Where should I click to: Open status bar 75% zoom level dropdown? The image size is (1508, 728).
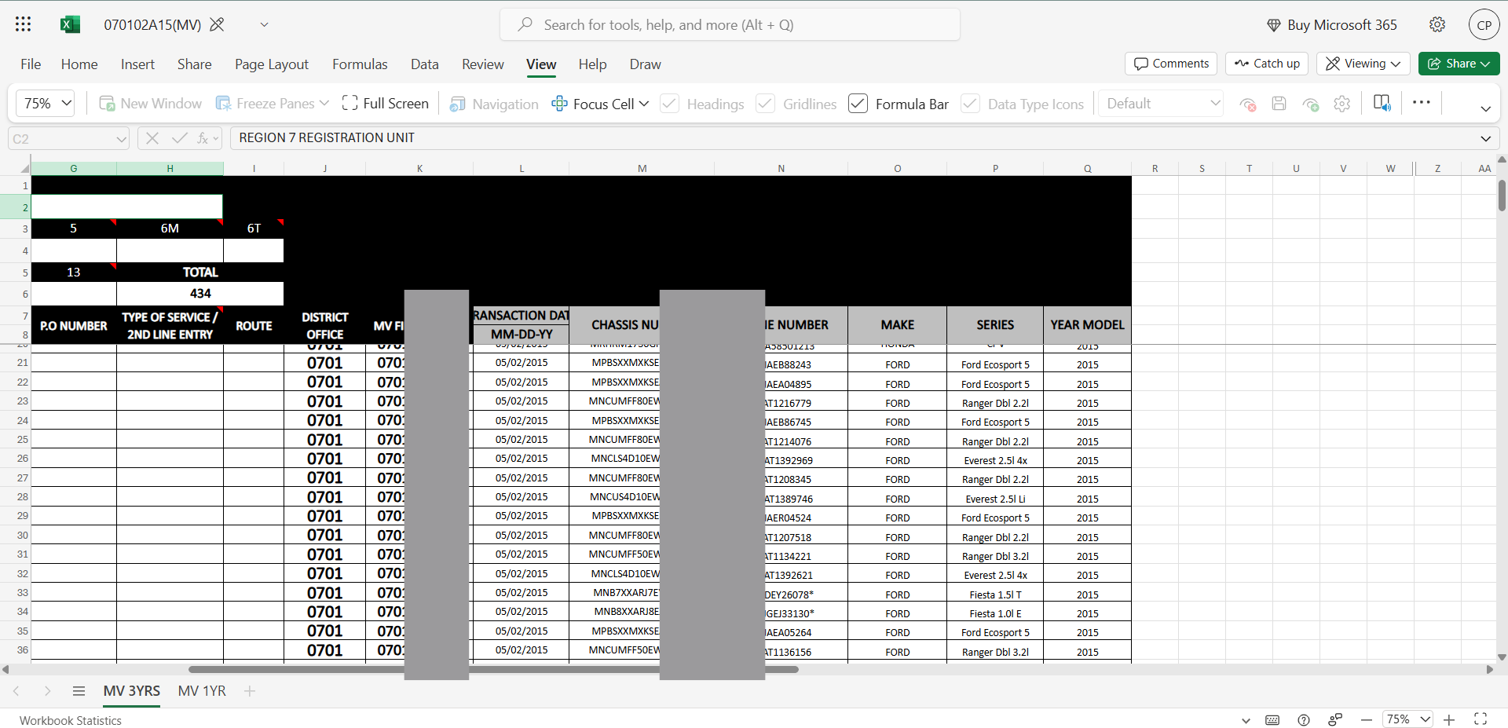(1408, 719)
